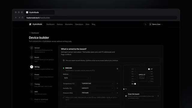192x108 pixels.
Task: Click the BME280 sensor name
Action: [x=69, y=68]
